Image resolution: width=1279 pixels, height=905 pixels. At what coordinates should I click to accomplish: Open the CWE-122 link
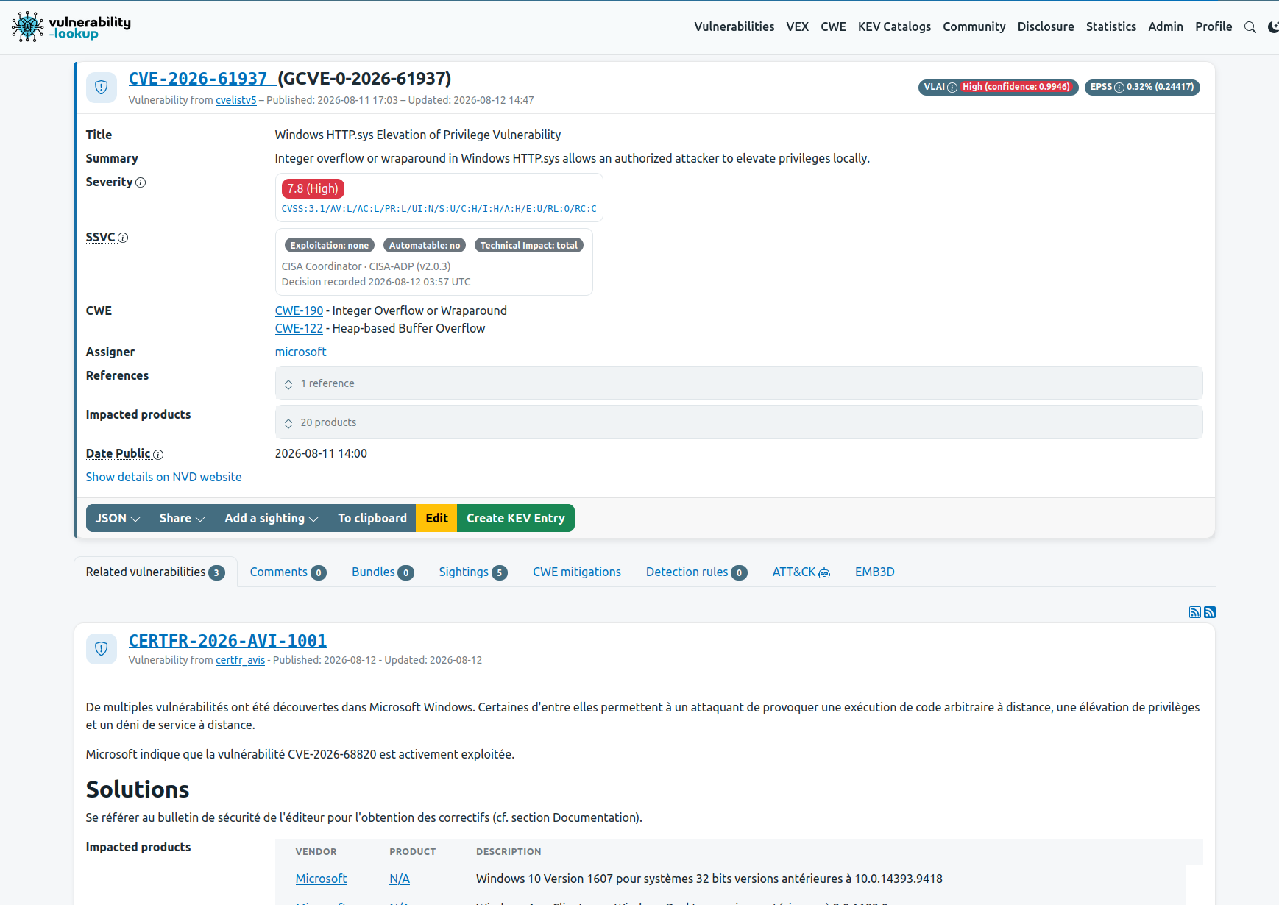pos(299,328)
